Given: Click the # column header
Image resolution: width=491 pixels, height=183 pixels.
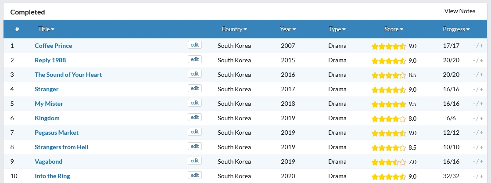Looking at the screenshot, I should [17, 29].
